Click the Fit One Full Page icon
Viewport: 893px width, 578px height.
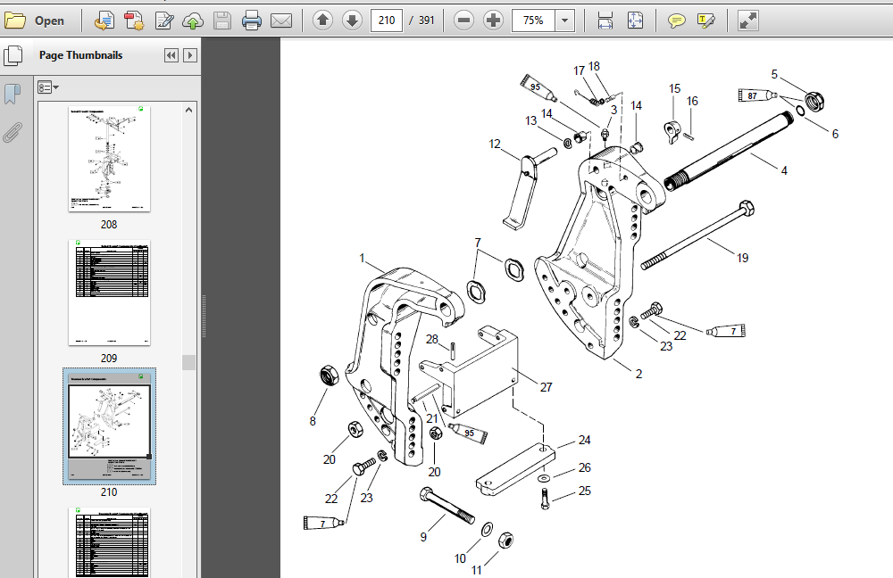pos(635,21)
